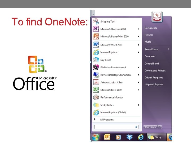The height and width of the screenshot is (143, 191).
Task: Open Dropbox from the taskbar
Action: click(129, 137)
